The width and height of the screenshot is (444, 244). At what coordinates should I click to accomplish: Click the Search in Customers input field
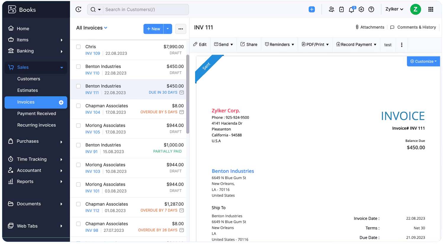coord(146,9)
